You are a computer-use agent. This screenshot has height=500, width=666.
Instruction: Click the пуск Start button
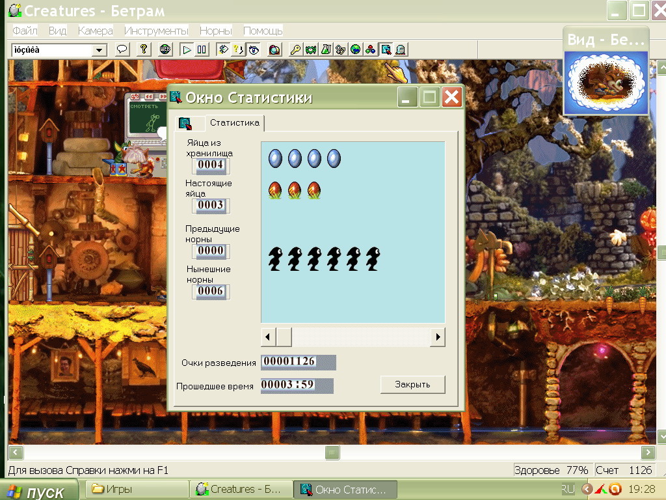pyautogui.click(x=40, y=491)
